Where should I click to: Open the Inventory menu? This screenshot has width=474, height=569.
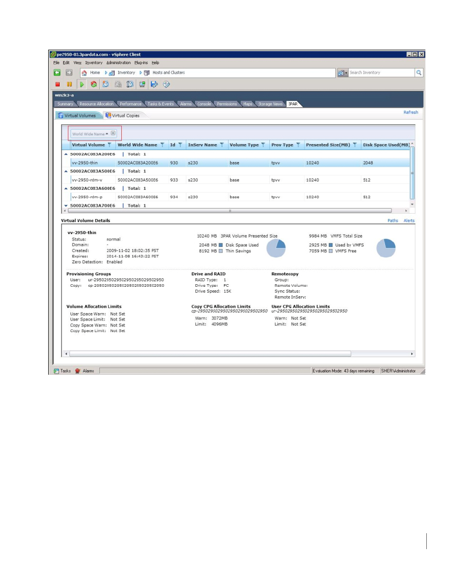tap(93, 63)
